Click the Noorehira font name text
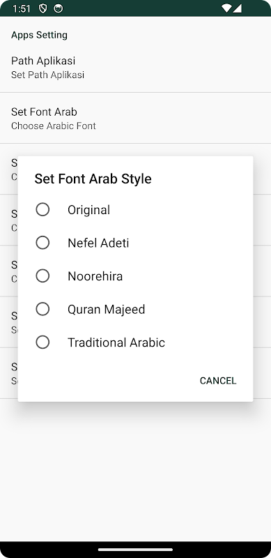The height and width of the screenshot is (558, 271). [x=95, y=276]
